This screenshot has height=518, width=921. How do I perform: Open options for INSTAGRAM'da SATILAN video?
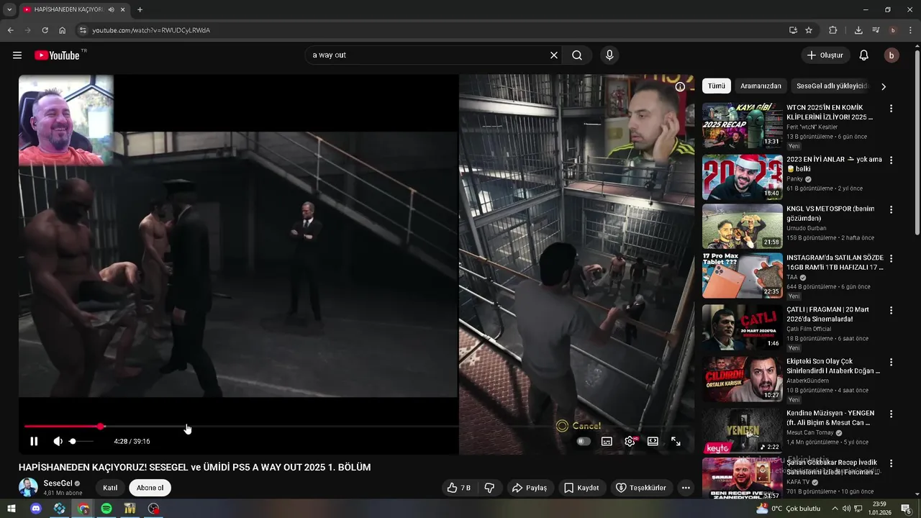(x=891, y=258)
